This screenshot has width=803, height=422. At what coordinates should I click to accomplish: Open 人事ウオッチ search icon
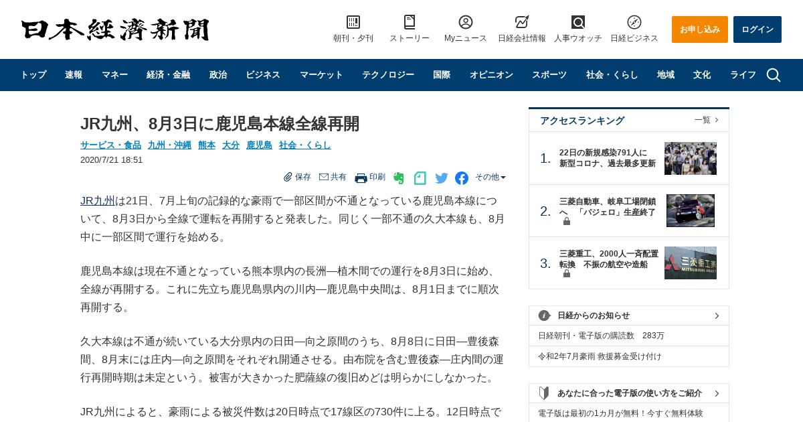578,22
